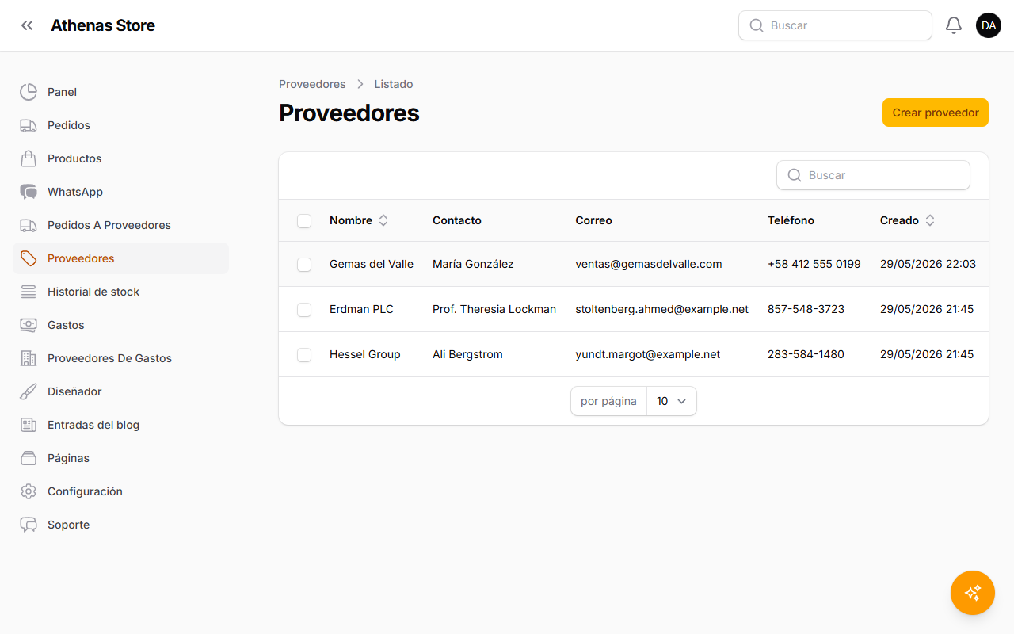Image resolution: width=1014 pixels, height=634 pixels.
Task: Click the Contacto column header
Action: click(x=457, y=220)
